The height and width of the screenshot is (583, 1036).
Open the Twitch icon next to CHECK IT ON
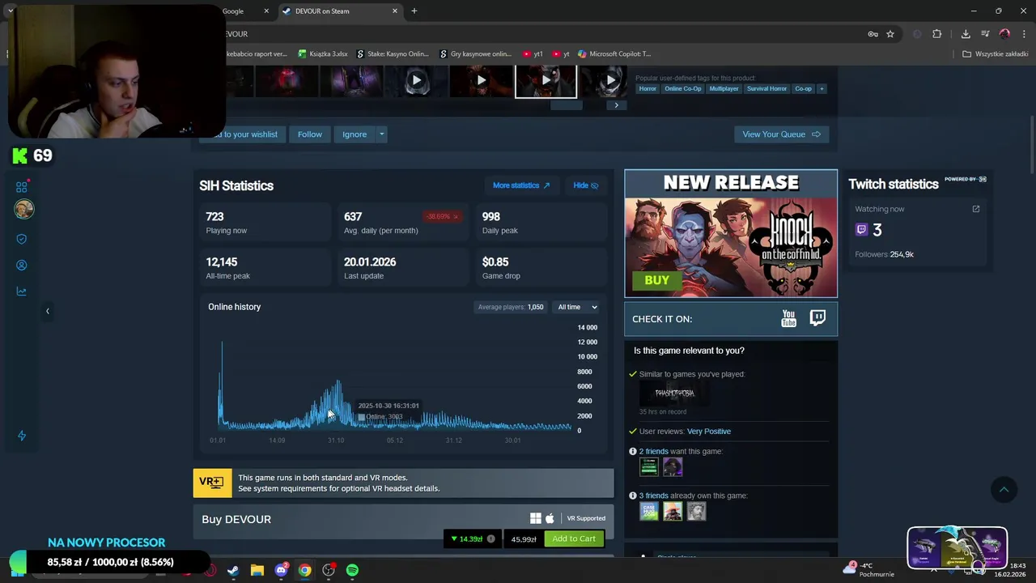click(x=817, y=318)
